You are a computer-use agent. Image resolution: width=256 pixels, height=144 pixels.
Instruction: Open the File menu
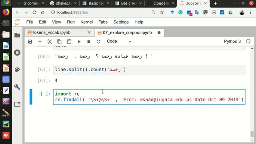point(30,22)
